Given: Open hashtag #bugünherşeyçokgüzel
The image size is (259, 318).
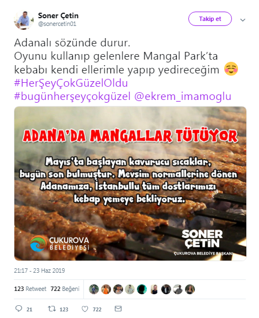Looking at the screenshot, I should (x=72, y=96).
